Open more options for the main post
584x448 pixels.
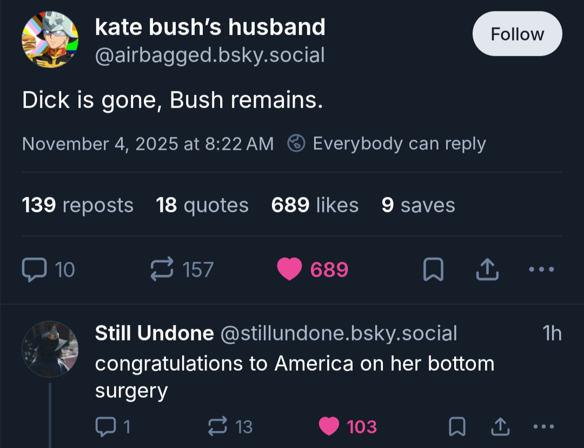[542, 269]
